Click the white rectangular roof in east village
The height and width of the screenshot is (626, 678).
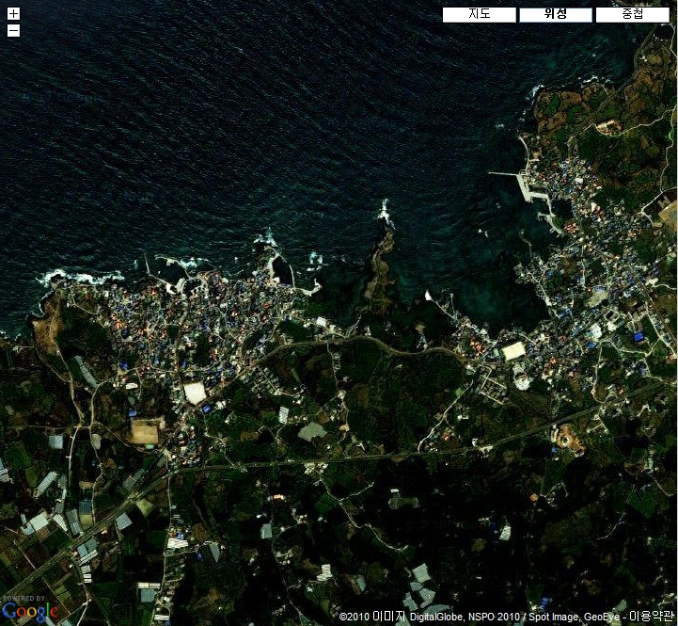click(x=513, y=351)
